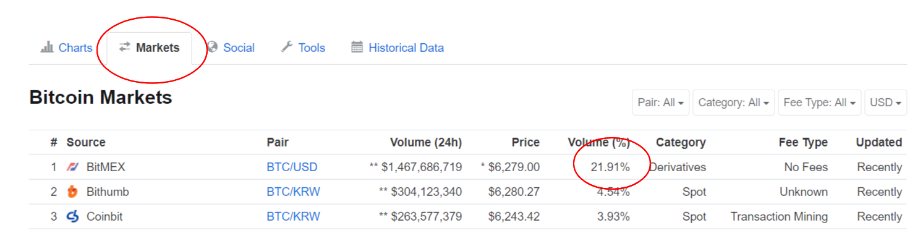Viewport: 923px width, 233px height.
Task: Open the BTC/USD pair link
Action: 292,167
